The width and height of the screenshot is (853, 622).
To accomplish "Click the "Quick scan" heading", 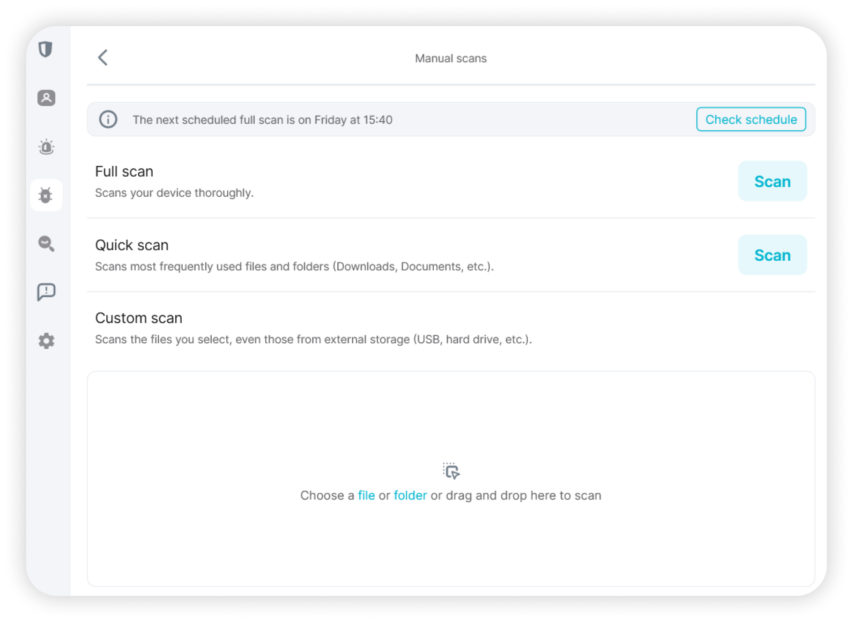I will point(132,245).
